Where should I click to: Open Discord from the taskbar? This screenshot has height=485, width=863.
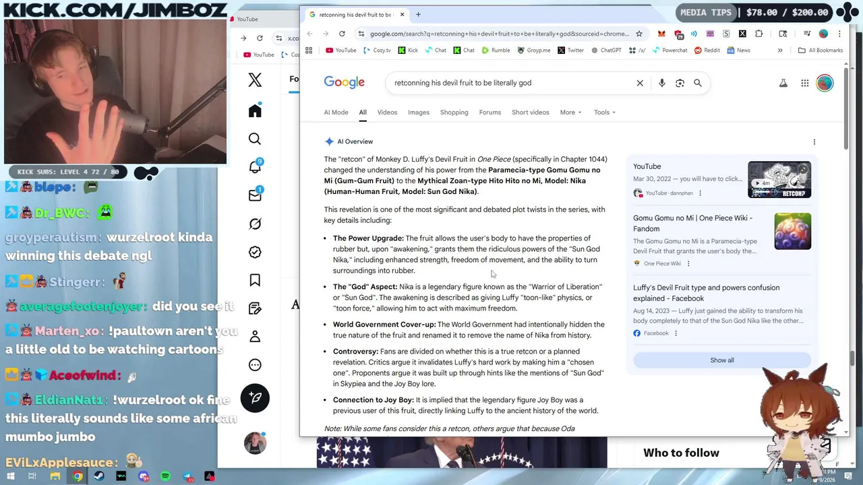pos(144,477)
